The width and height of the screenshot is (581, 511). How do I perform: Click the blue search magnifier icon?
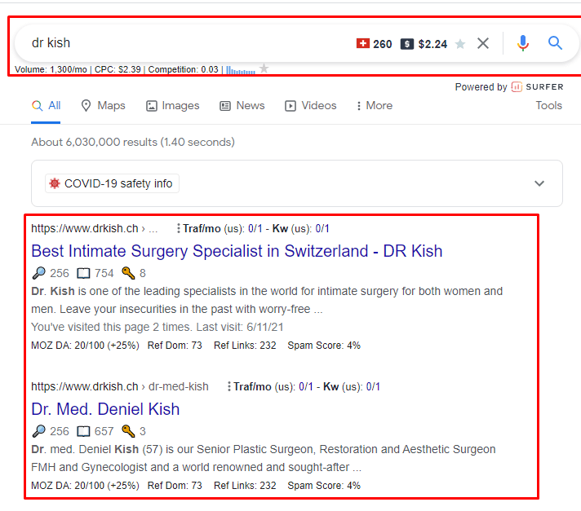pyautogui.click(x=555, y=43)
